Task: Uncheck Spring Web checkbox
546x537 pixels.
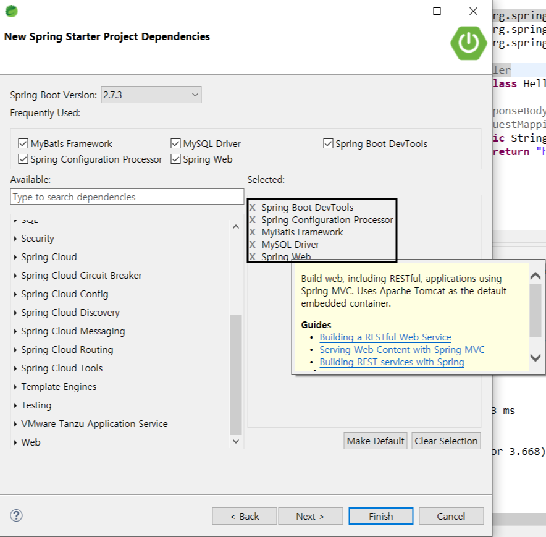Action: click(175, 159)
